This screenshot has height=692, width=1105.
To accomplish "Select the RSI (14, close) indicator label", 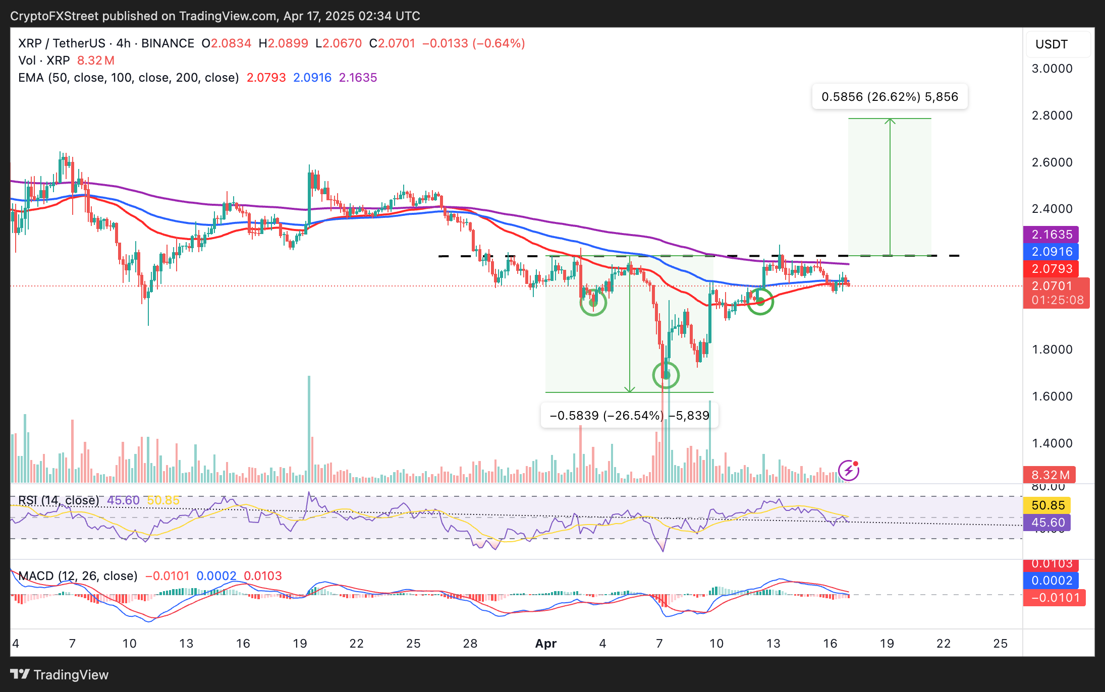I will pos(59,500).
